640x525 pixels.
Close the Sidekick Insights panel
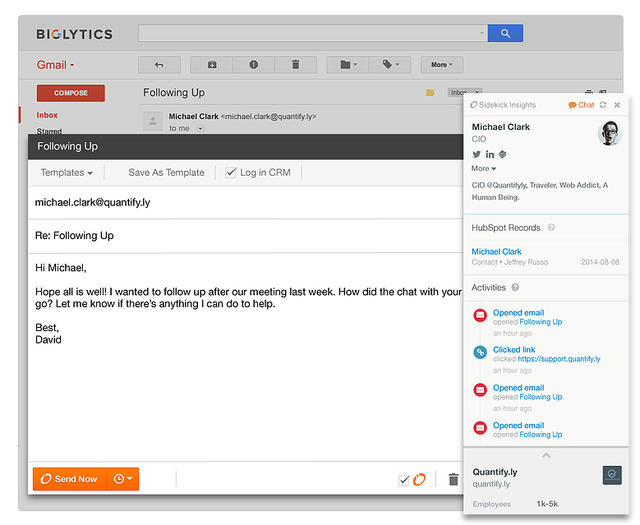[617, 105]
